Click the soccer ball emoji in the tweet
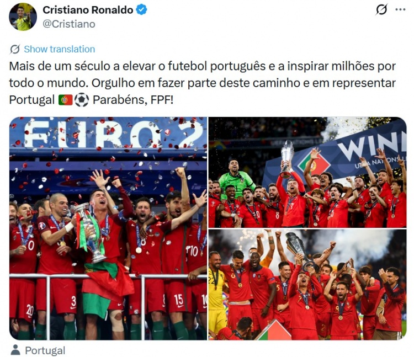Viewport: 414px width, 357px height. pyautogui.click(x=82, y=100)
